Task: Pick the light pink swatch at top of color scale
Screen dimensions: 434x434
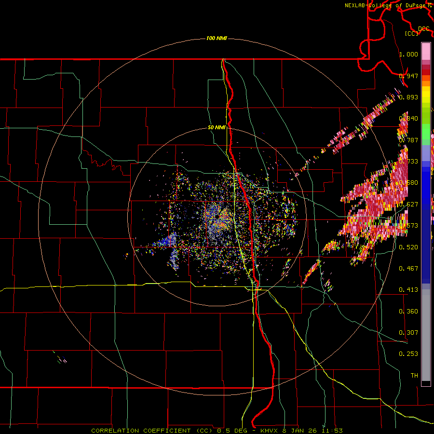Action: [426, 51]
